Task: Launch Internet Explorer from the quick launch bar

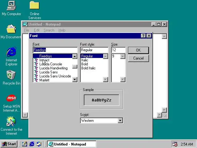Action: [x=32, y=144]
